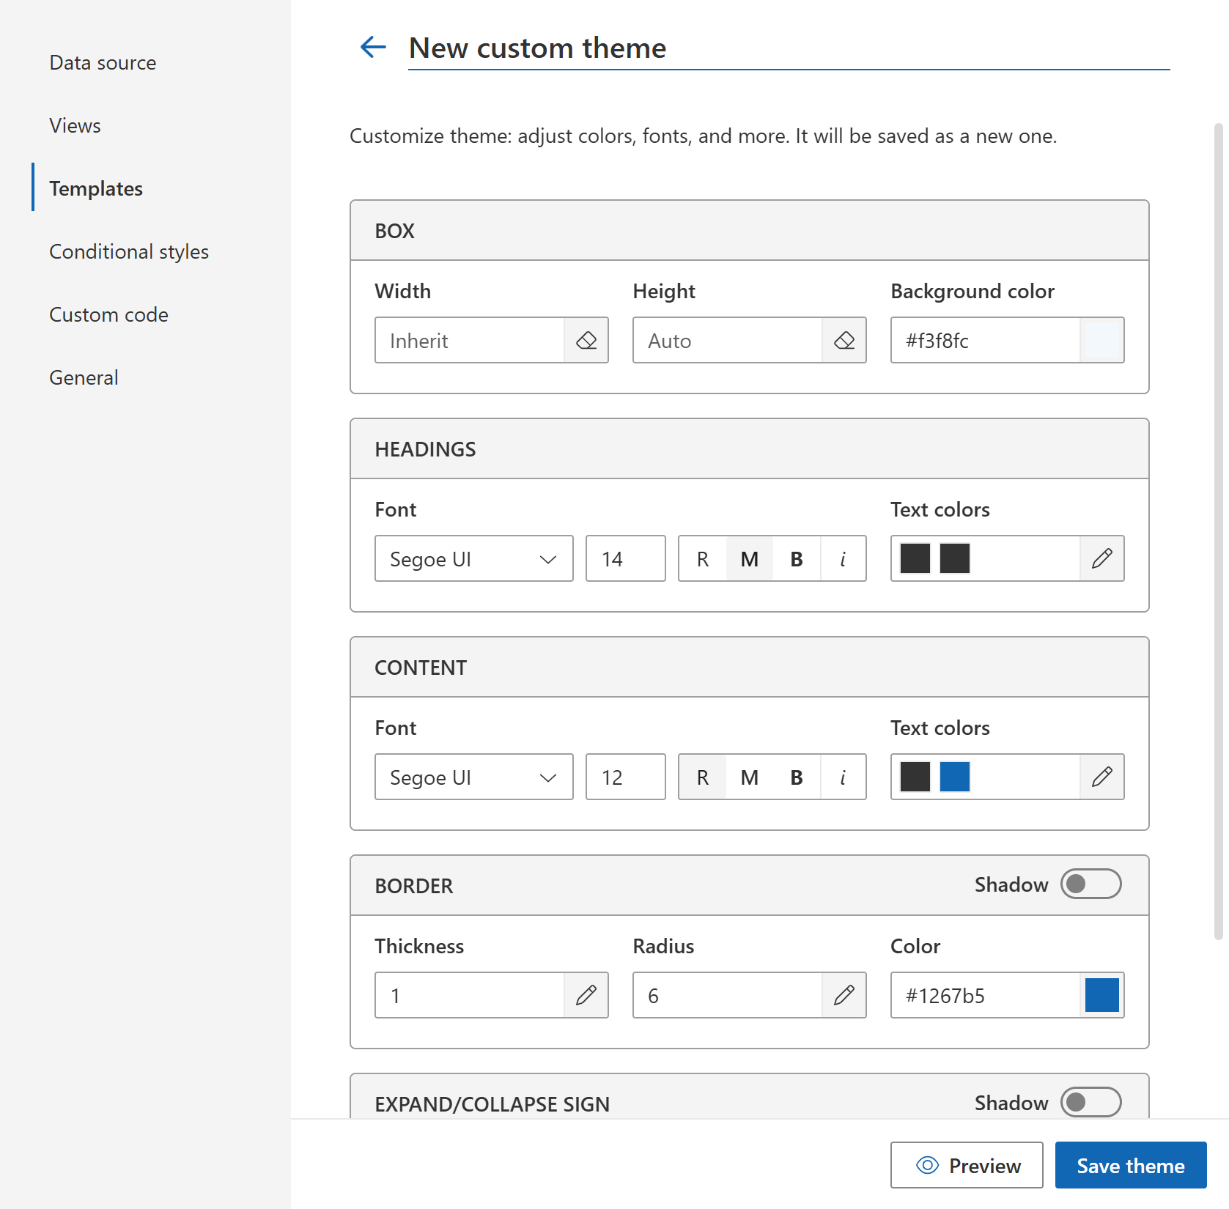Viewport: 1229px width, 1209px height.
Task: Enable Shadow for the border
Action: [1090, 884]
